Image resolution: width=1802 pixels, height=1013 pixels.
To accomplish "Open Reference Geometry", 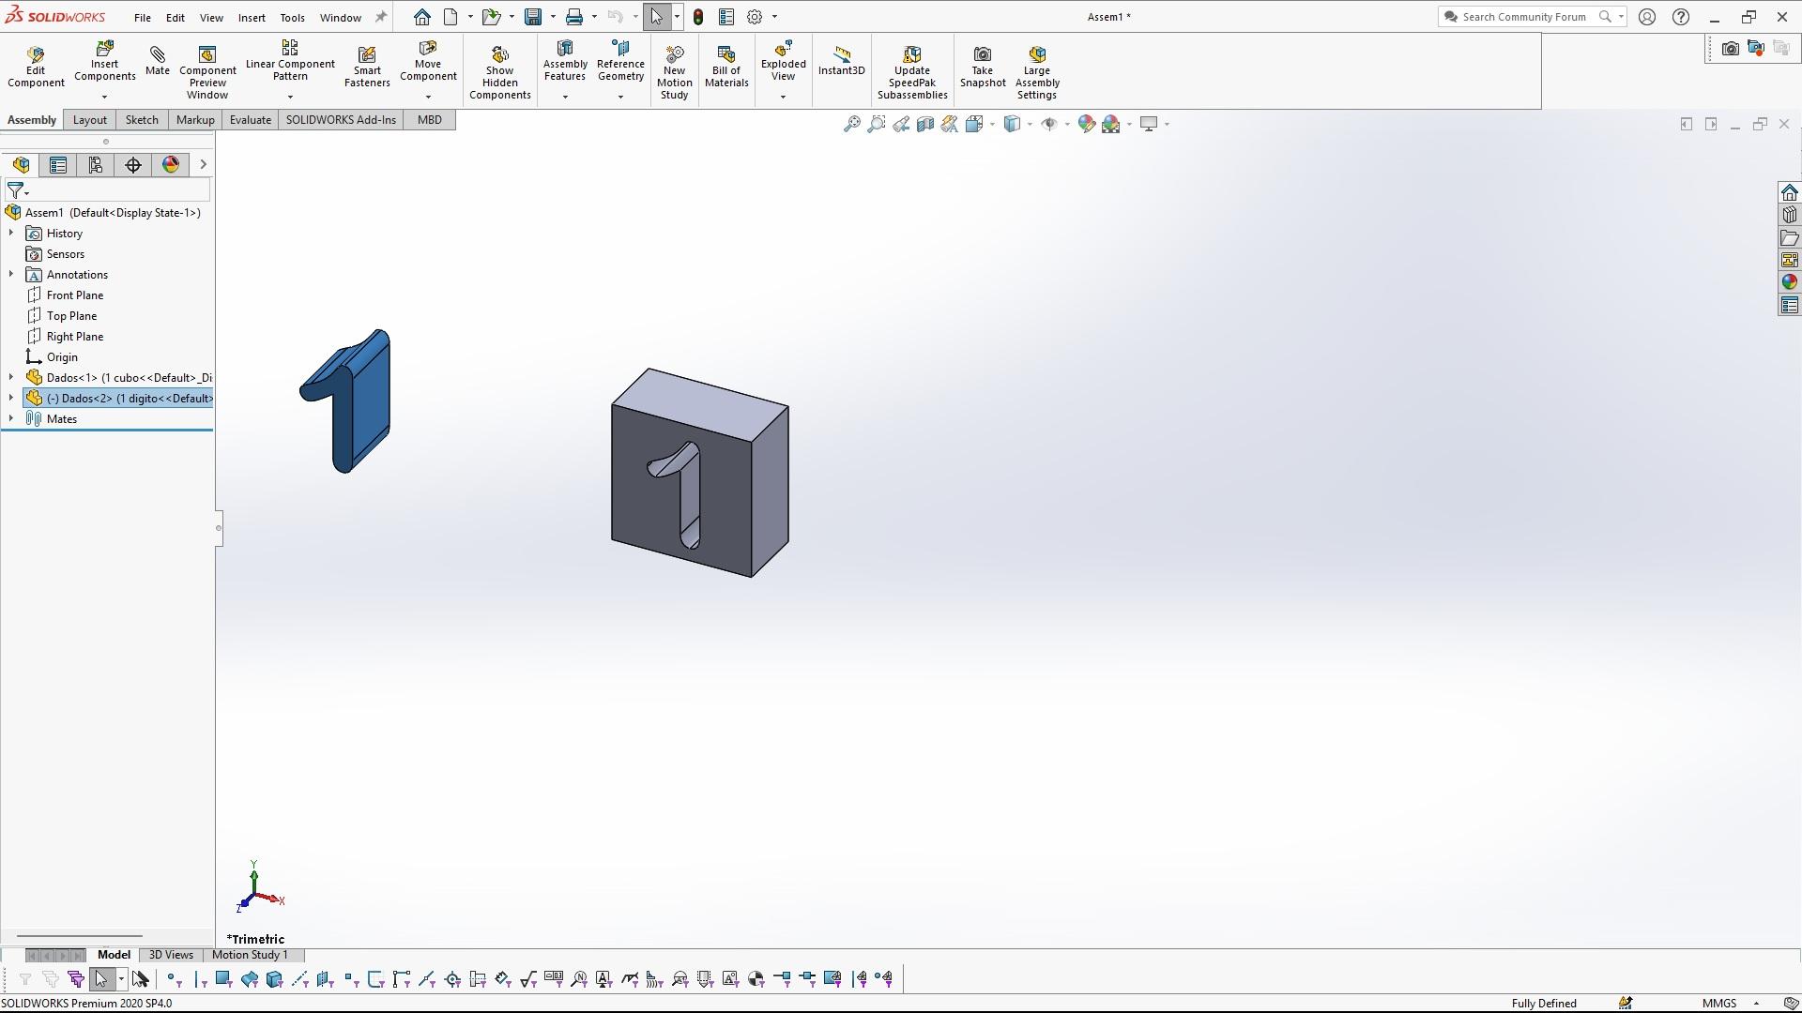I will [620, 62].
